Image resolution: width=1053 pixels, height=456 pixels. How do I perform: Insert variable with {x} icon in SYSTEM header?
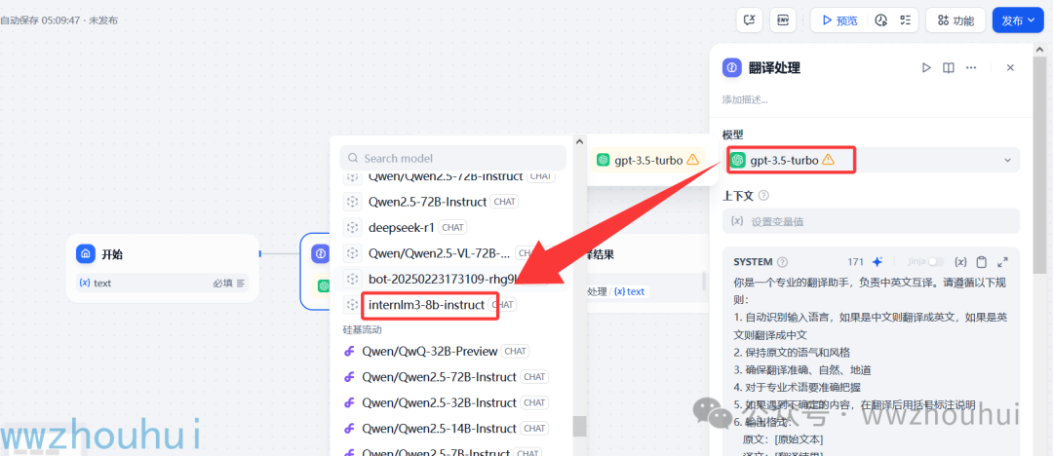click(x=960, y=262)
